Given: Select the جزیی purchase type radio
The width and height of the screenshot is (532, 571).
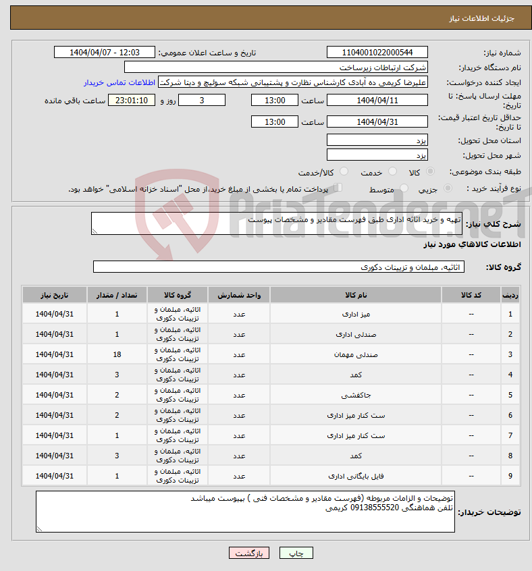Looking at the screenshot, I should coord(448,188).
